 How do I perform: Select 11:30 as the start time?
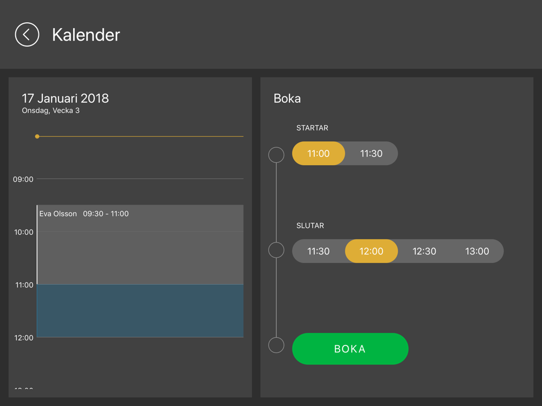click(371, 154)
